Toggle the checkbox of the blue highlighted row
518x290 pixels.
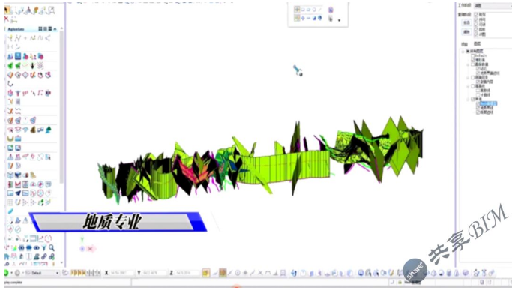point(478,103)
